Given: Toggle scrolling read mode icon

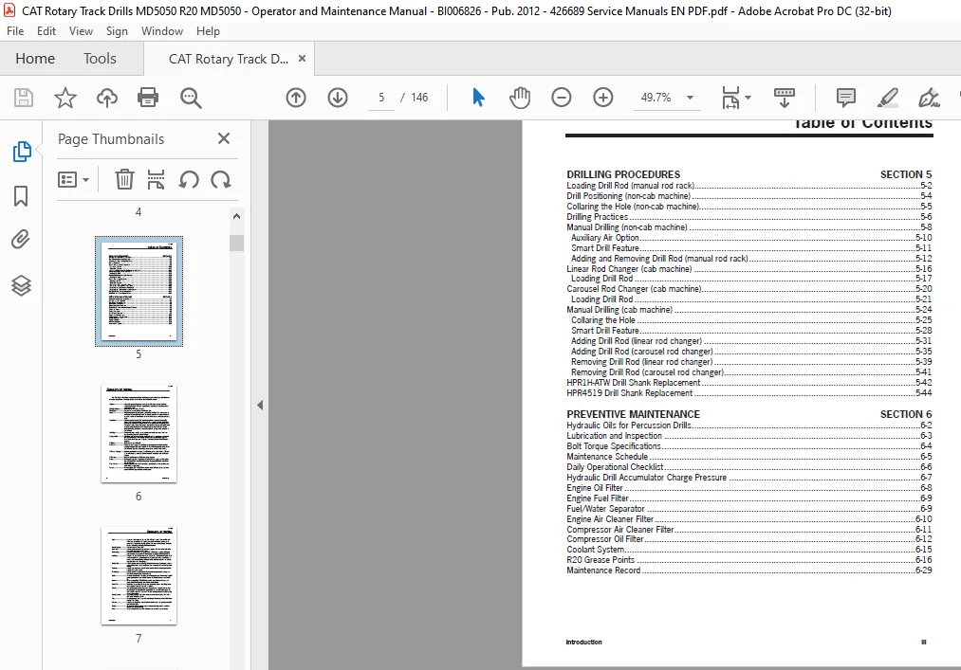Looking at the screenshot, I should [784, 98].
